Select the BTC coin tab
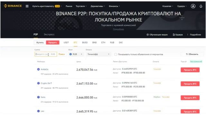 [x=75, y=42]
